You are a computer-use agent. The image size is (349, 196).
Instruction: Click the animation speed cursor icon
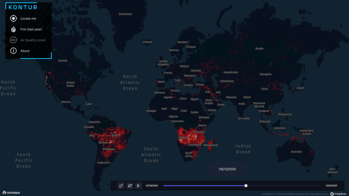click(121, 186)
